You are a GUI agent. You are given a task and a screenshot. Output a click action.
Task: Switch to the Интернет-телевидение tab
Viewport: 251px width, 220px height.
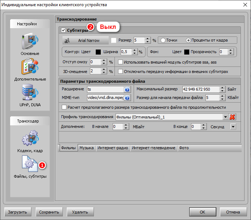tap(153, 148)
